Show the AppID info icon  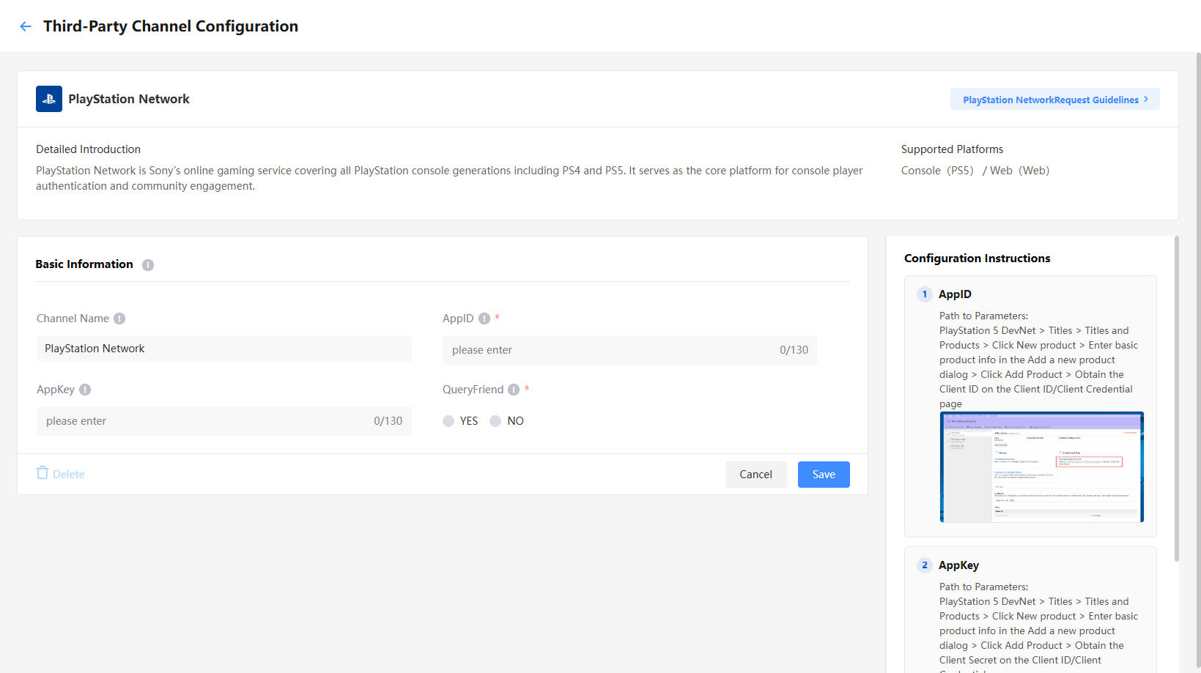484,319
